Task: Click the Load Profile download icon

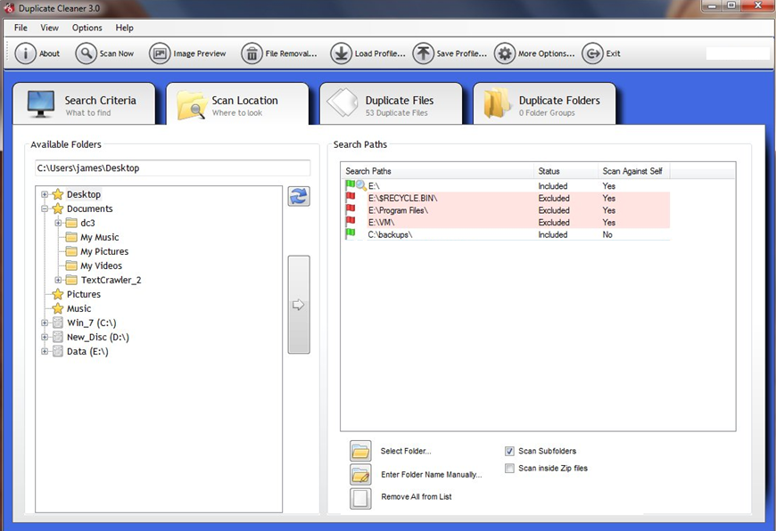Action: pos(341,53)
